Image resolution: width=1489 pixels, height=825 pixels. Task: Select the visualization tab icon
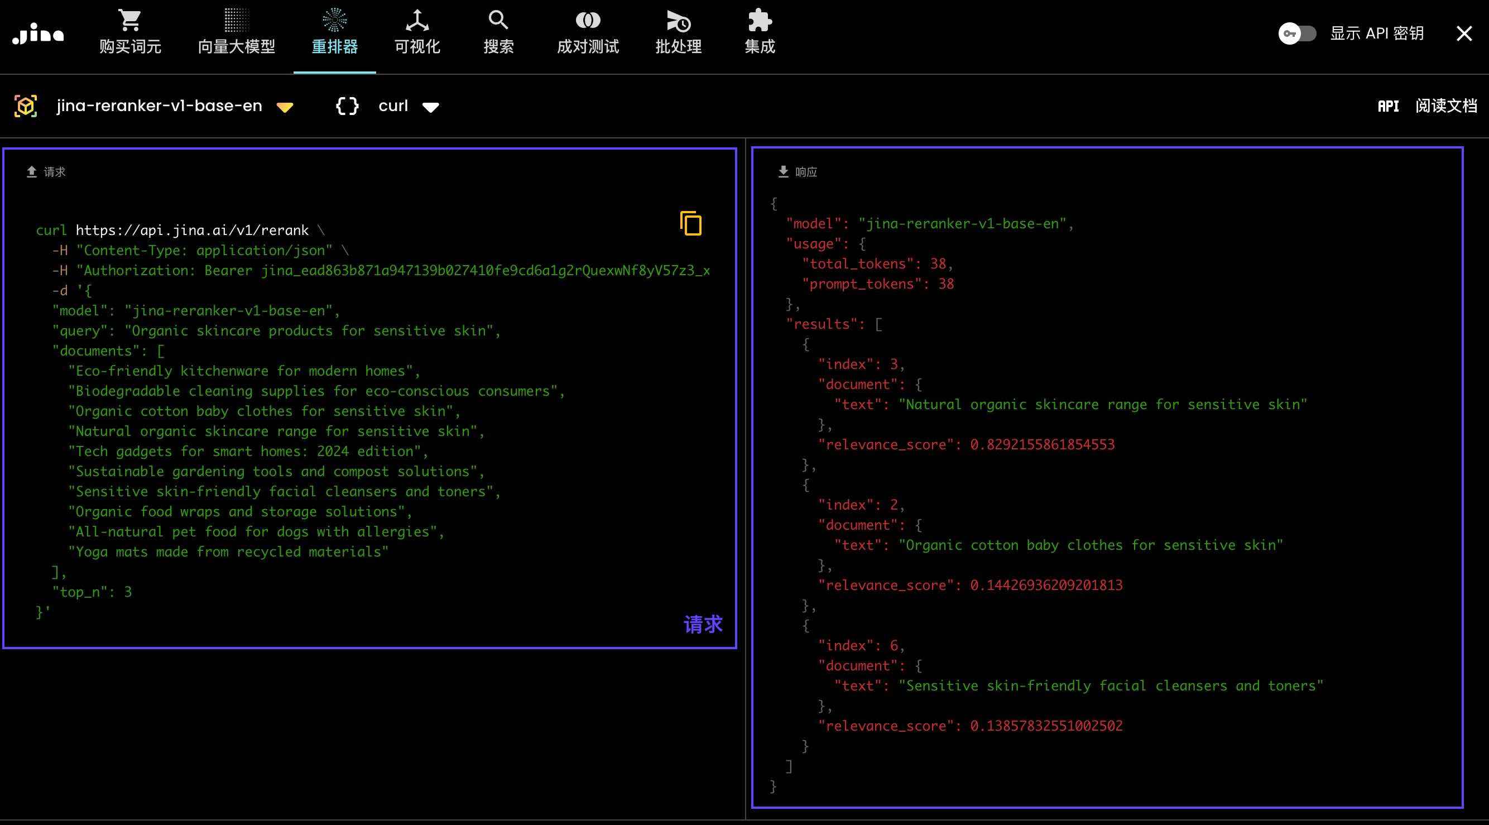coord(417,21)
